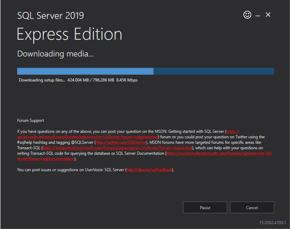Click the 8.456 Mbps download speed

click(127, 80)
